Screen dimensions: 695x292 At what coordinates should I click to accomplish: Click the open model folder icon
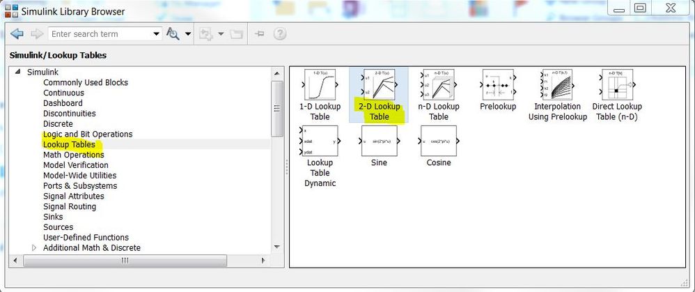[x=237, y=34]
